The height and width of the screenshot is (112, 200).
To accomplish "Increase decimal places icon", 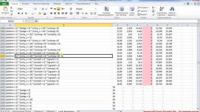I will point(91,13).
